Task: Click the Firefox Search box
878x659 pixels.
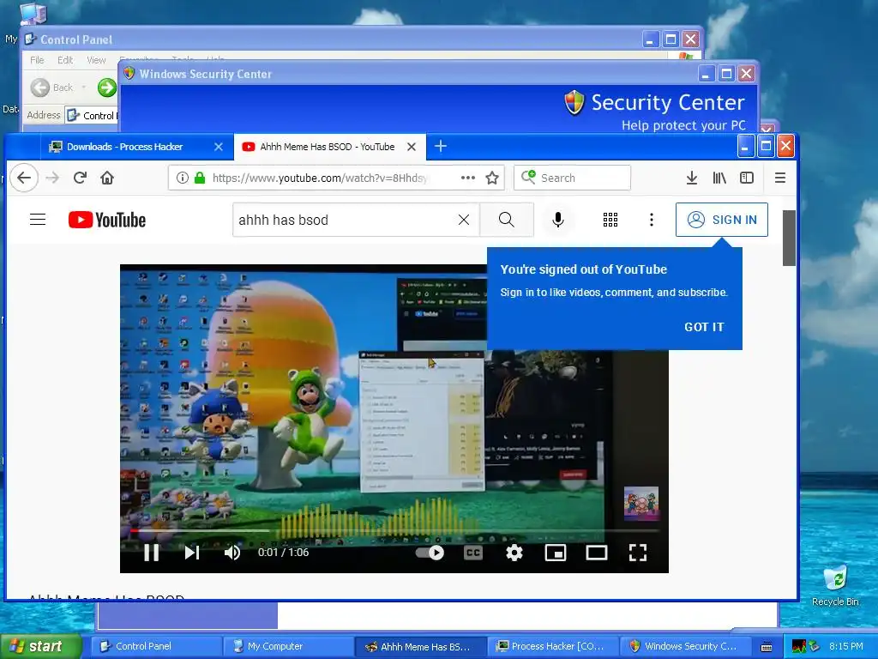Action: pyautogui.click(x=572, y=178)
